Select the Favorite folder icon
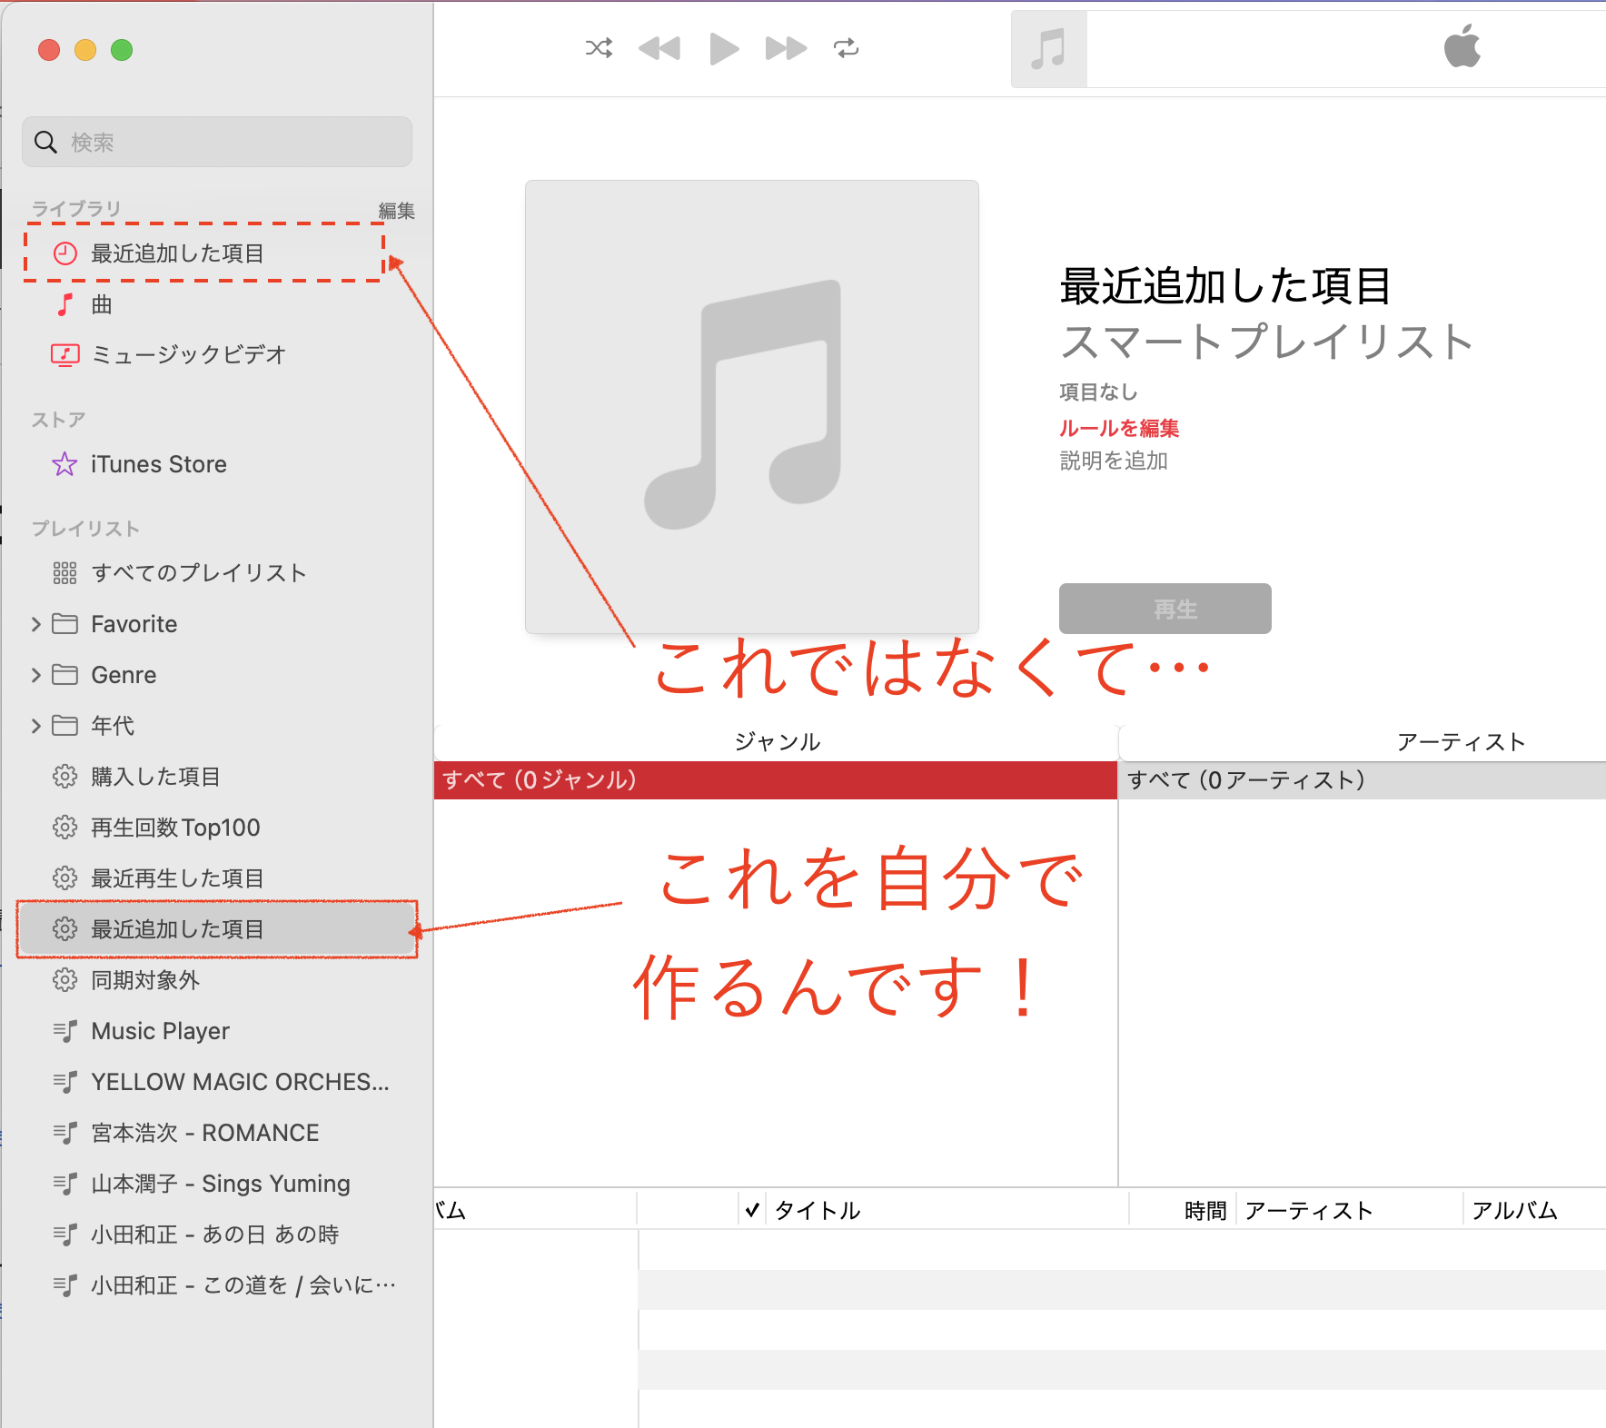The image size is (1606, 1428). (x=65, y=624)
